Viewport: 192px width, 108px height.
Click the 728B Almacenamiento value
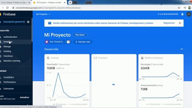click(x=144, y=89)
